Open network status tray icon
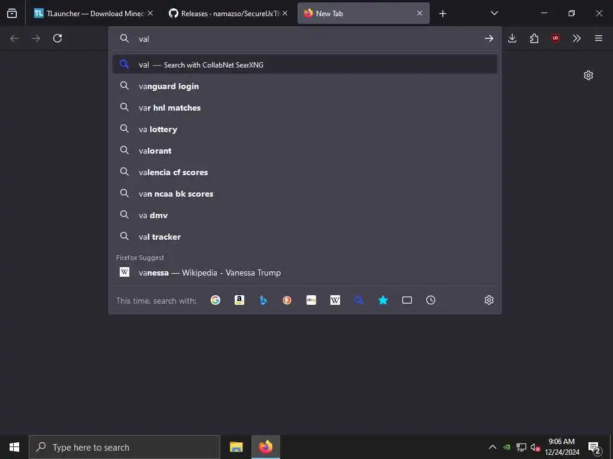The image size is (613, 459). [521, 447]
